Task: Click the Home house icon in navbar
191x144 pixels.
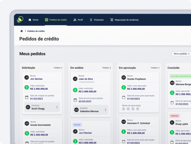Action: tap(30, 20)
